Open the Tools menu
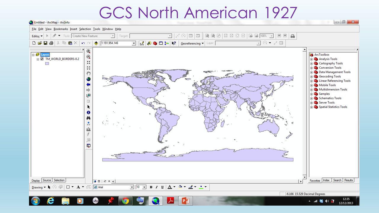Viewport: 379px width, 213px height. [97, 29]
